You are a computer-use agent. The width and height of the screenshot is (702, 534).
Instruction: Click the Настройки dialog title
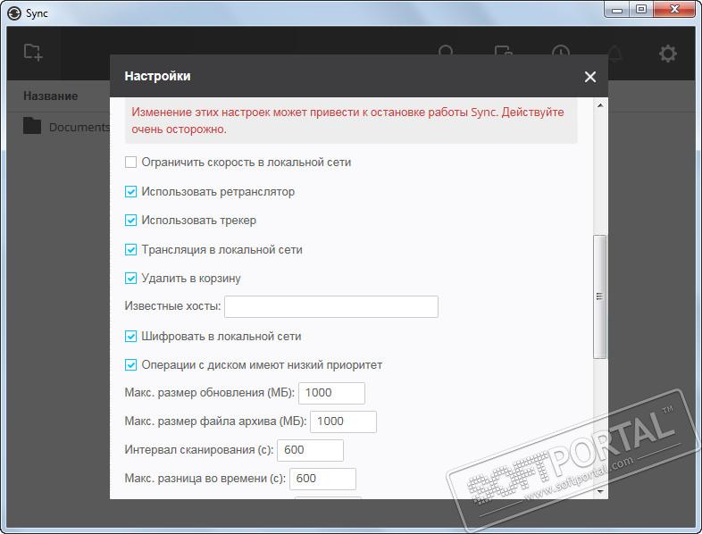[157, 76]
